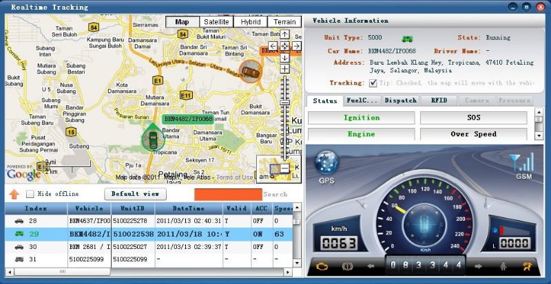Uncheck the Tracking checkbox
The image size is (551, 284).
pyautogui.click(x=373, y=83)
